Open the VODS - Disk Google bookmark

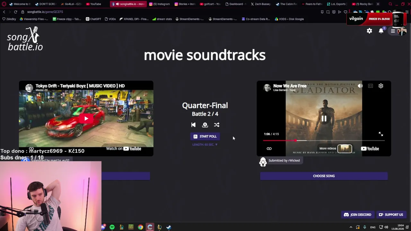tap(289, 19)
